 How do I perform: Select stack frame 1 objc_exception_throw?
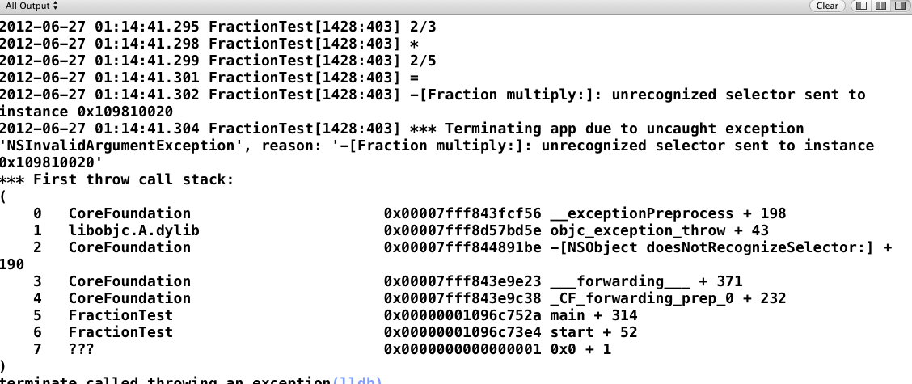(401, 230)
